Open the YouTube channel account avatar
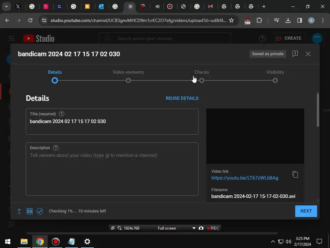This screenshot has width=330, height=248. pyautogui.click(x=317, y=38)
